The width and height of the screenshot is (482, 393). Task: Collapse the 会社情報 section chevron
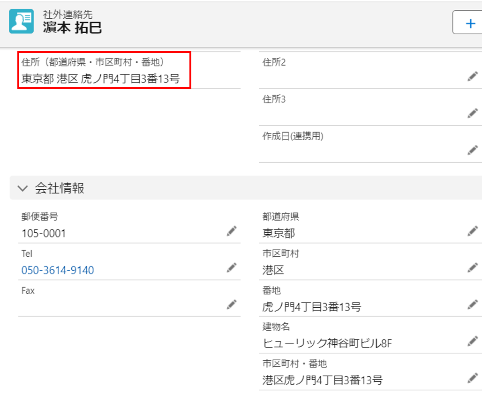coord(23,188)
